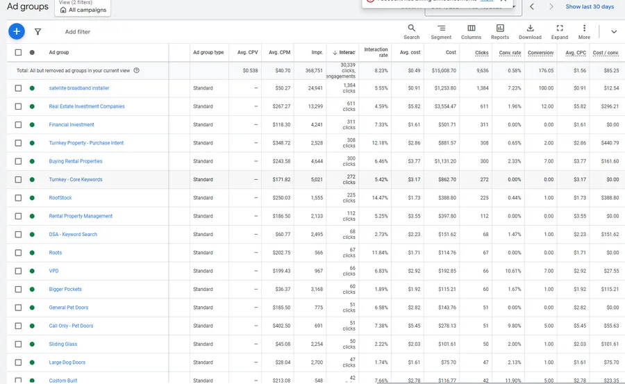Click status dot for Large Dog Doors row
Screen dimensions: 625x384
point(32,362)
